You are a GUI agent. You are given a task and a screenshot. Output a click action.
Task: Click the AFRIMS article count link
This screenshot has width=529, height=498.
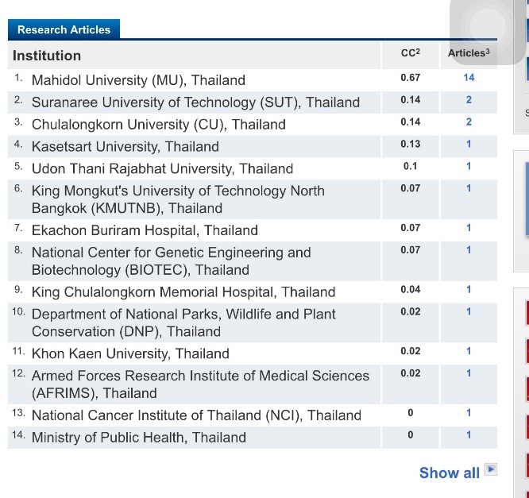pyautogui.click(x=469, y=373)
